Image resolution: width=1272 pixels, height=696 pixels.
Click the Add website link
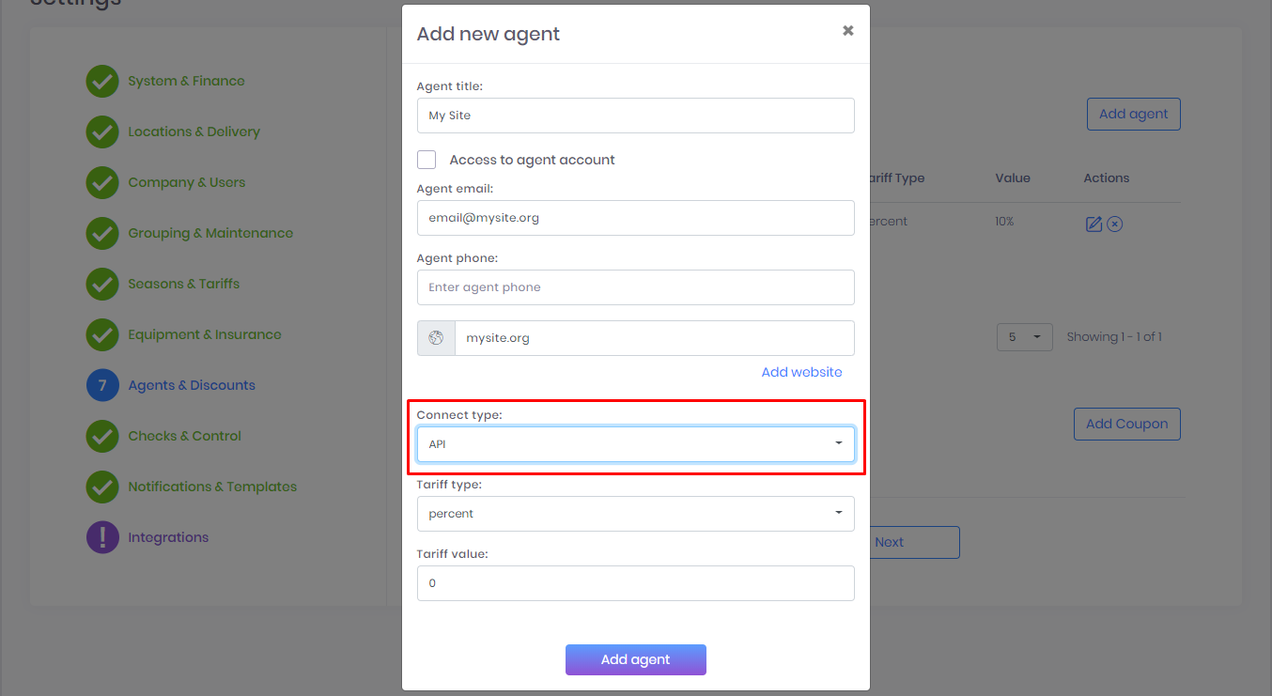pyautogui.click(x=801, y=372)
